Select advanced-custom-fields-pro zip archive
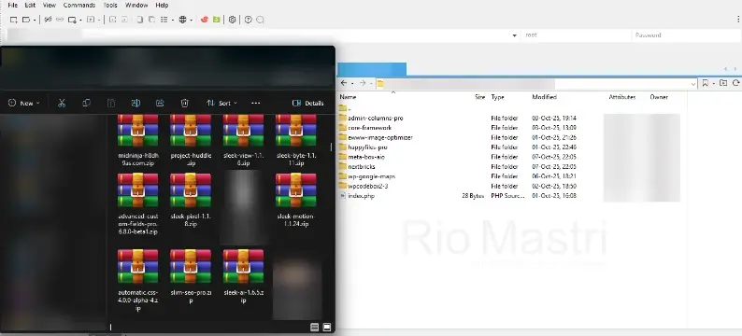 click(x=137, y=204)
